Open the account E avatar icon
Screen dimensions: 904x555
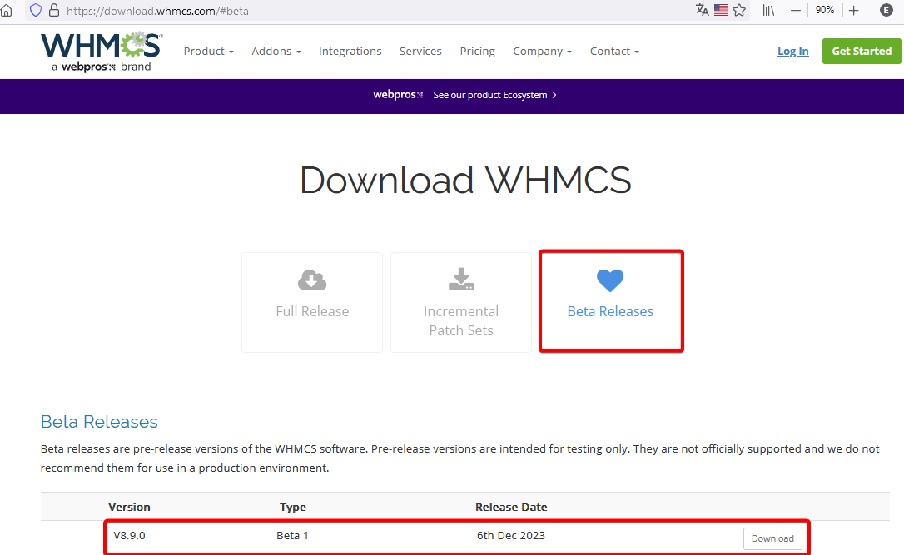point(887,10)
